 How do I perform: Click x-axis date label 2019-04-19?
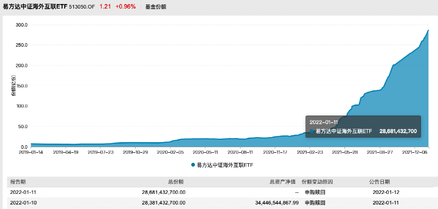(66, 153)
